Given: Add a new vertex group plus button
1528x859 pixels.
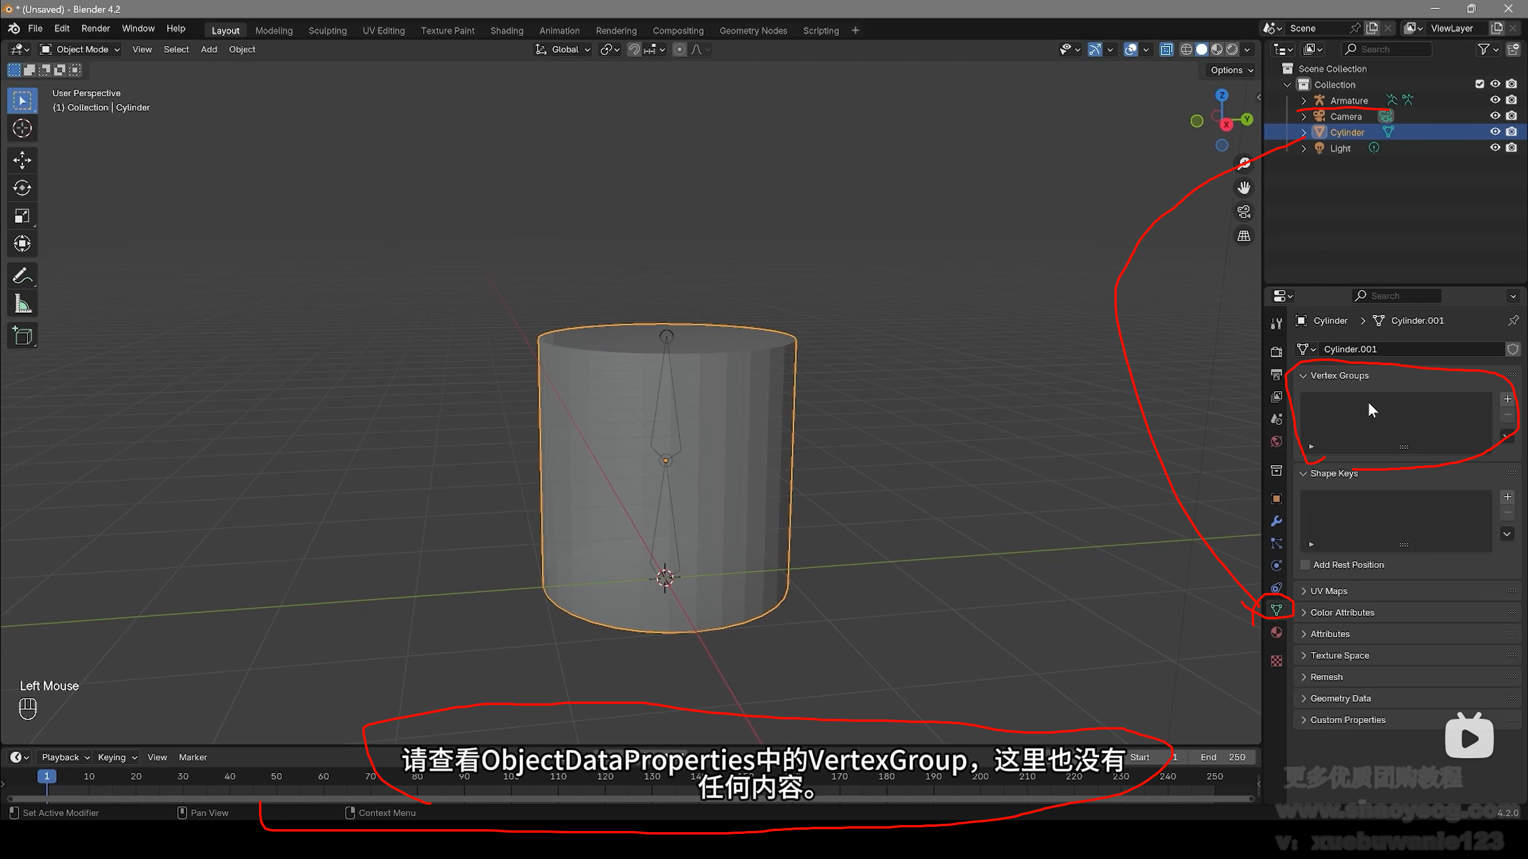Looking at the screenshot, I should pos(1507,399).
